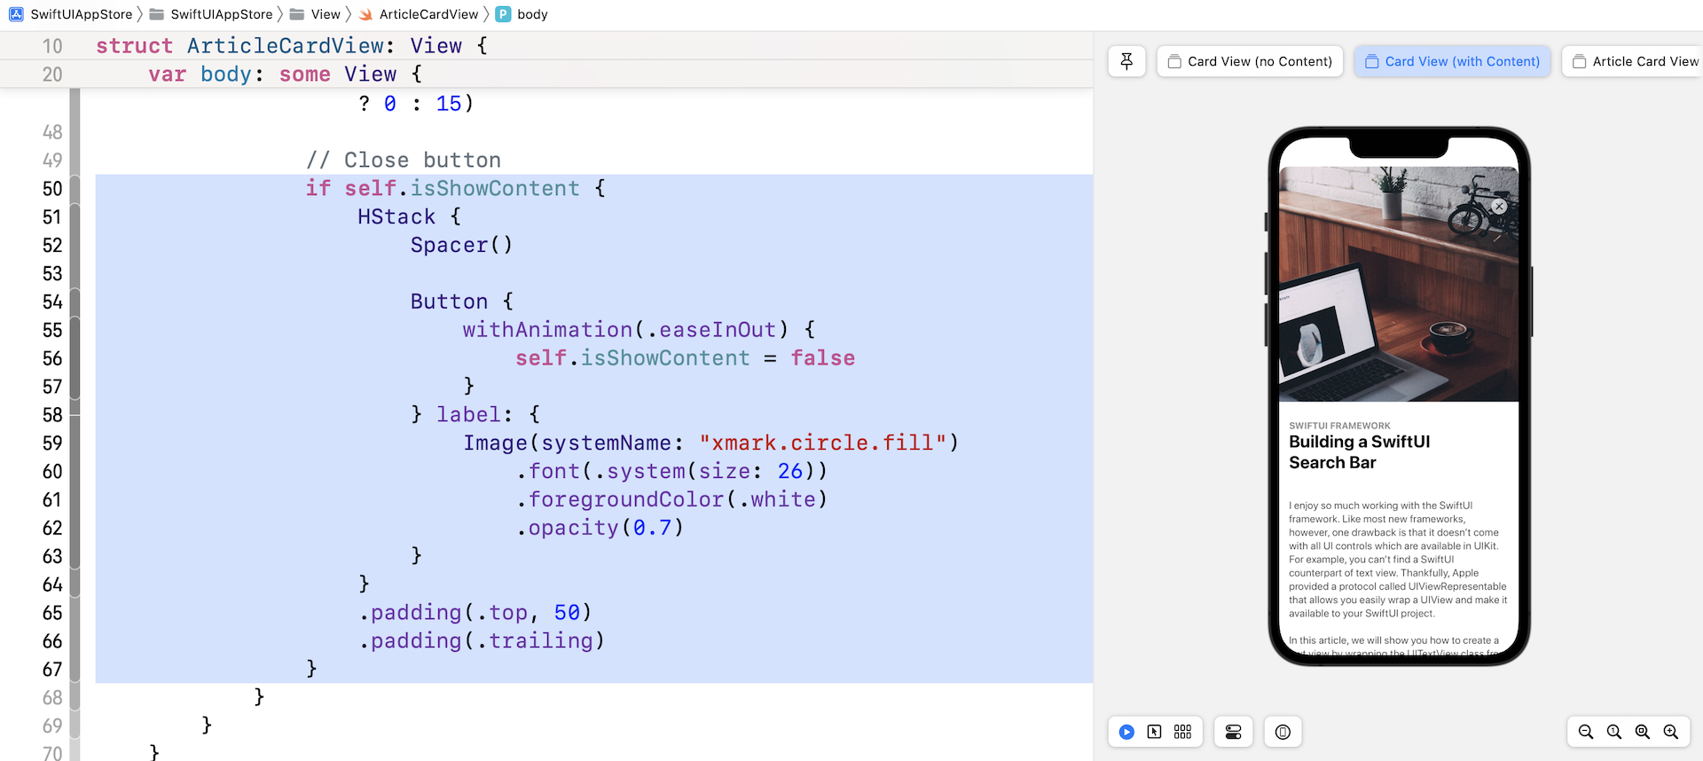The height and width of the screenshot is (761, 1703).
Task: Click code fold ribbon at line 54
Action: click(x=75, y=302)
